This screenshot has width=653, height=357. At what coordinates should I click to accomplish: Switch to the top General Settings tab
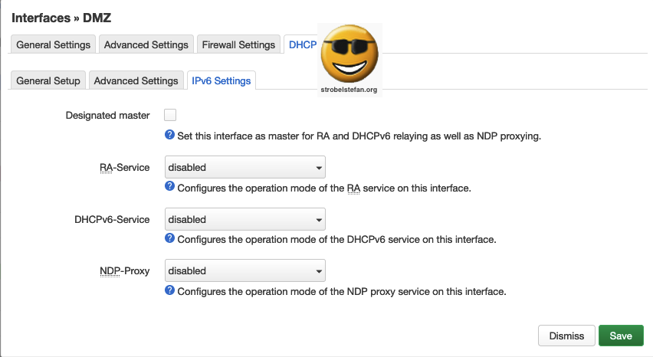pos(54,44)
